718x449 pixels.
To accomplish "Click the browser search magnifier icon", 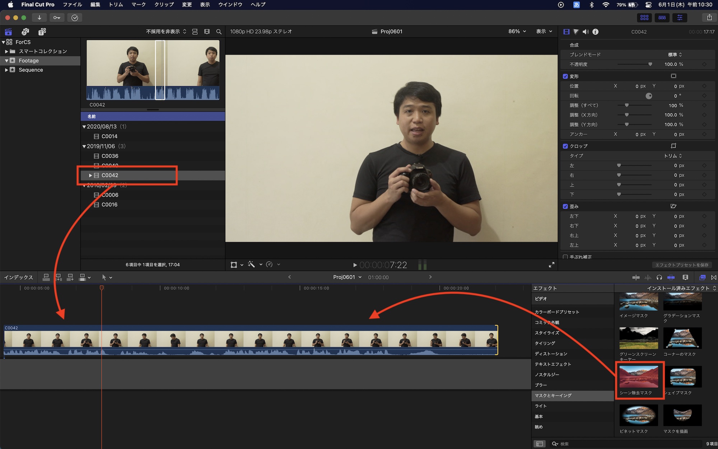I will pos(219,32).
